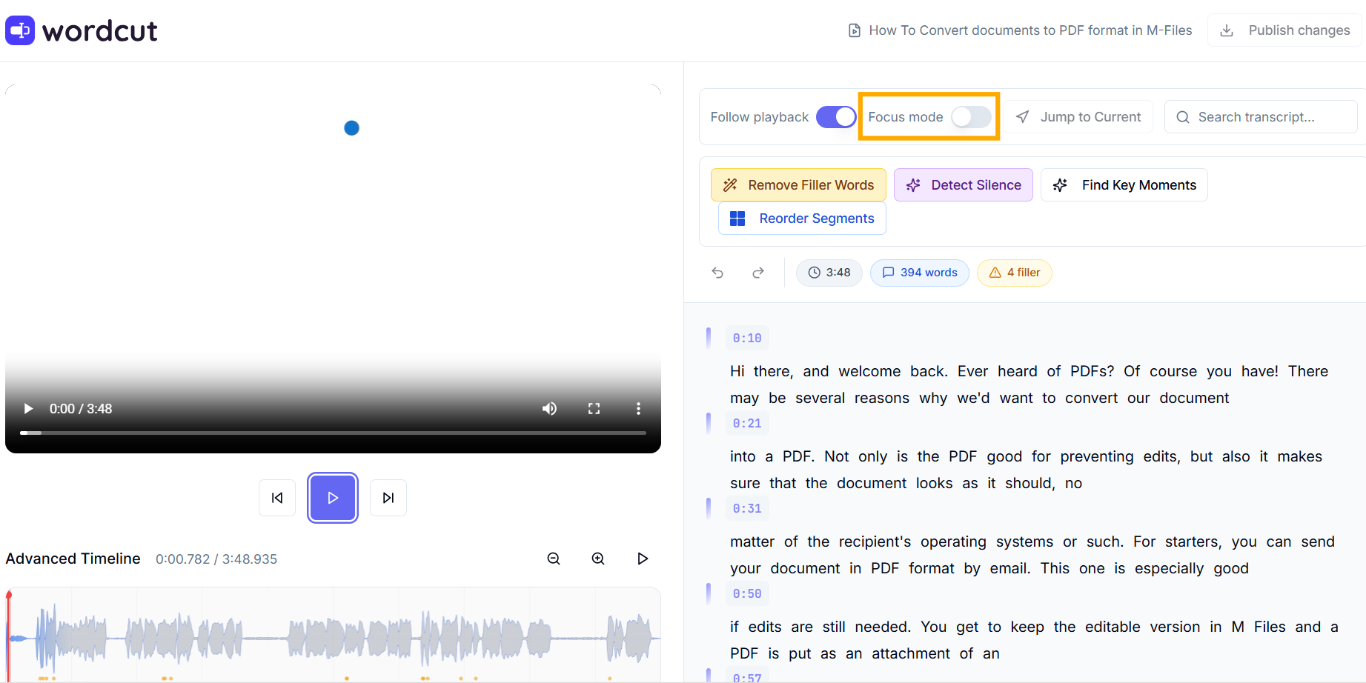Play the timeline with the triangle icon
Image resolution: width=1366 pixels, height=683 pixels.
[643, 559]
